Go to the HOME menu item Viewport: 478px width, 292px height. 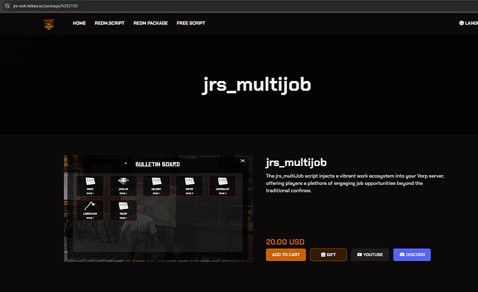tap(80, 23)
